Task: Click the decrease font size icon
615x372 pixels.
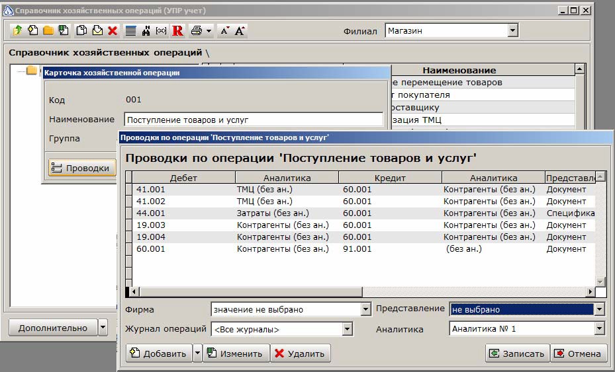Action: pos(224,30)
